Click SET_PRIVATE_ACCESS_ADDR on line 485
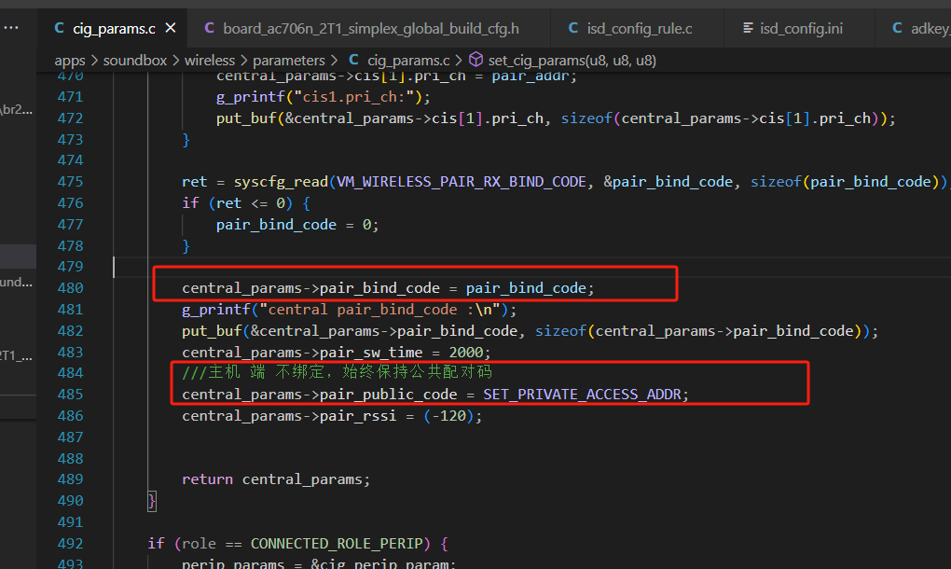This screenshot has width=951, height=569. [x=582, y=395]
